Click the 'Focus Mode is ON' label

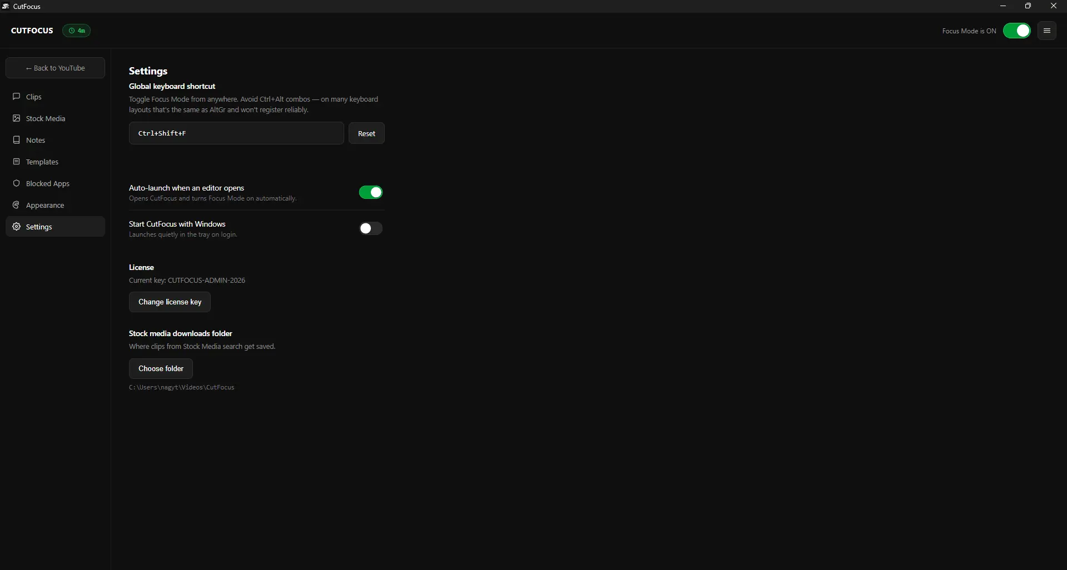[969, 31]
